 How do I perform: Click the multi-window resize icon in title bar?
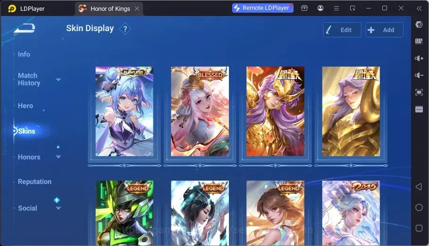[x=353, y=8]
